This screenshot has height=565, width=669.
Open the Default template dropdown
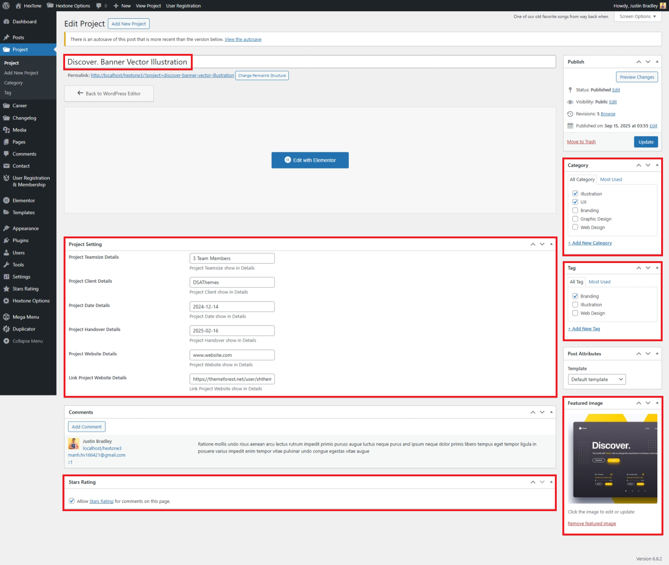pos(596,379)
